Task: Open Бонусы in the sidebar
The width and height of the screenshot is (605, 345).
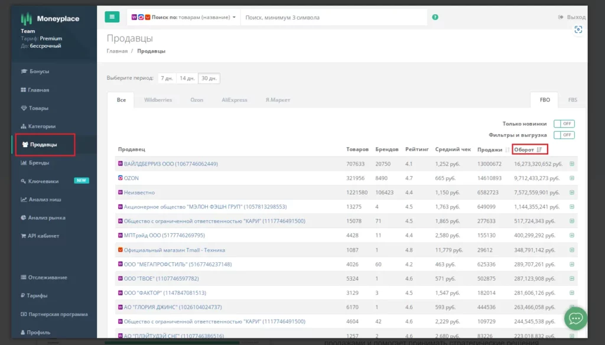Action: click(39, 71)
